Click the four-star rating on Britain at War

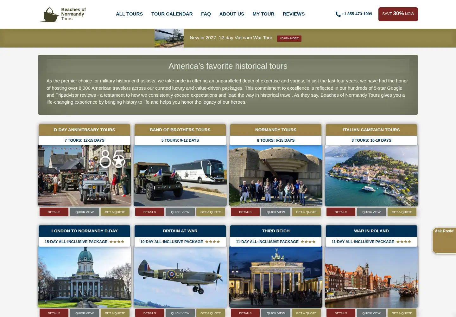[212, 242]
